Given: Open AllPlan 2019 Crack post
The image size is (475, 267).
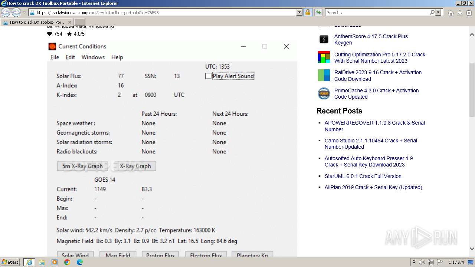Looking at the screenshot, I should 373,187.
